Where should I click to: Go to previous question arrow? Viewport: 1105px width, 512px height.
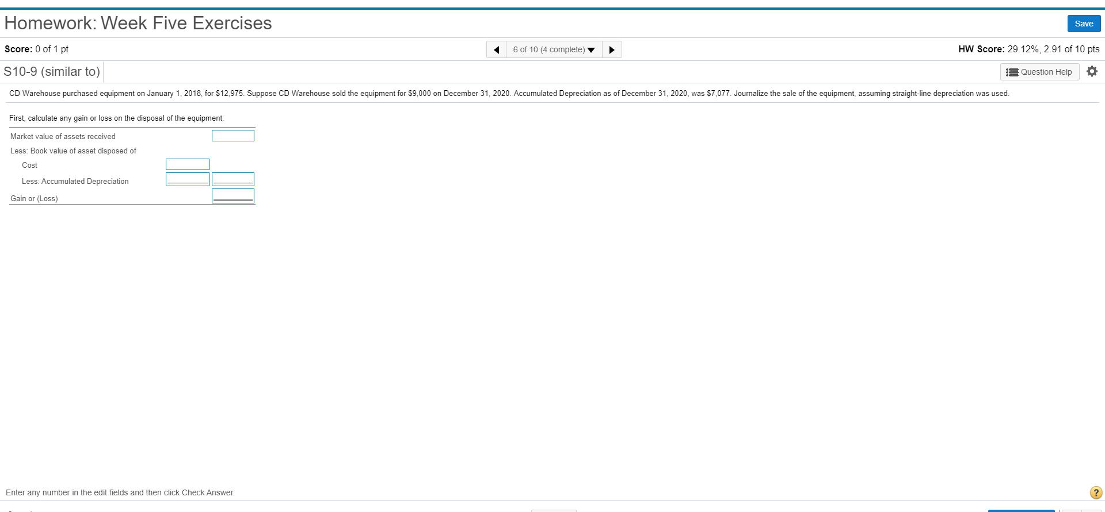point(496,49)
